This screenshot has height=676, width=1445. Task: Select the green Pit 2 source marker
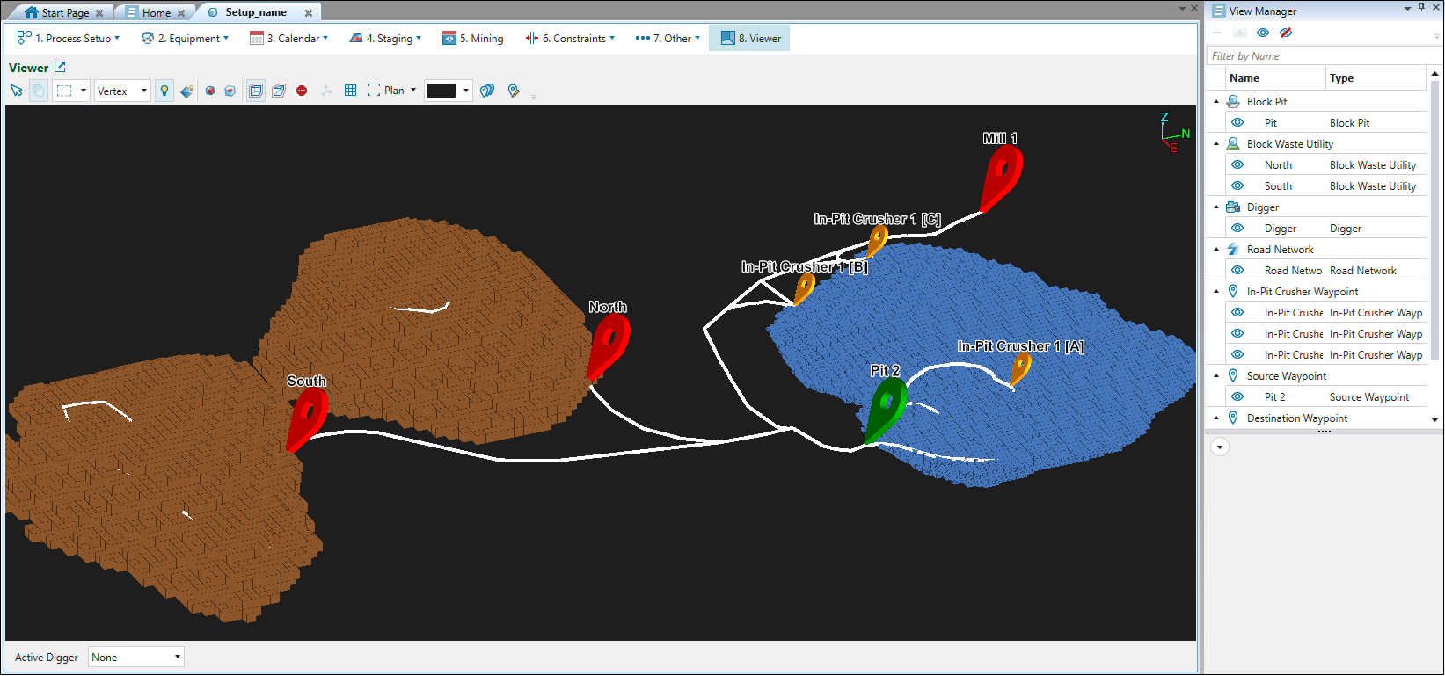[x=886, y=410]
